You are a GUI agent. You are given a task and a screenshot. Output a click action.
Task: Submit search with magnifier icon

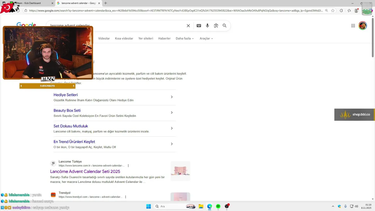click(224, 26)
